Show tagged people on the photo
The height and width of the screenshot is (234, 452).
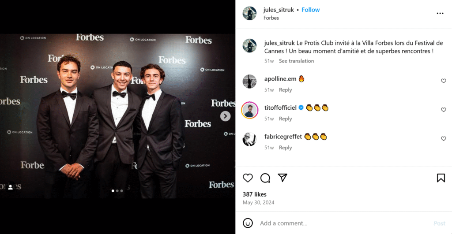(x=11, y=187)
